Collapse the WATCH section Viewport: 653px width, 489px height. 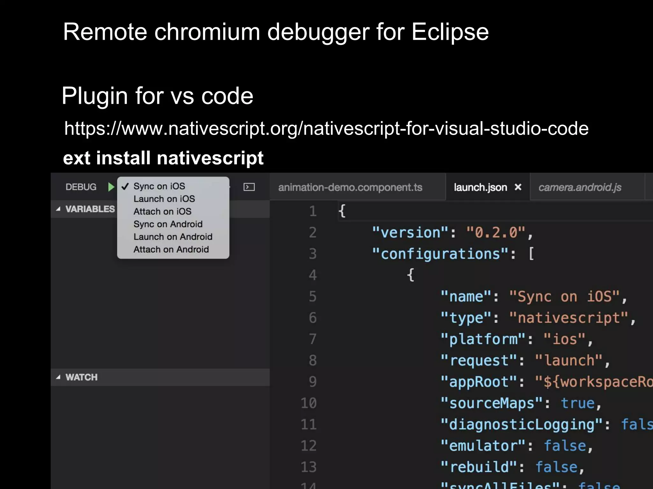pyautogui.click(x=58, y=377)
